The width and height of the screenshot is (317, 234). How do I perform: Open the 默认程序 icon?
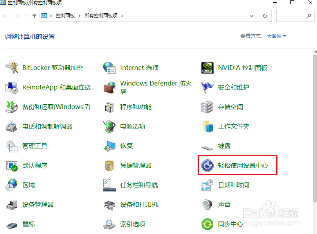(12, 166)
